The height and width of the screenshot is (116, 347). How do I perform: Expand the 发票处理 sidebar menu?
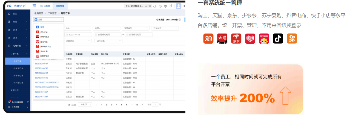tap(18, 90)
